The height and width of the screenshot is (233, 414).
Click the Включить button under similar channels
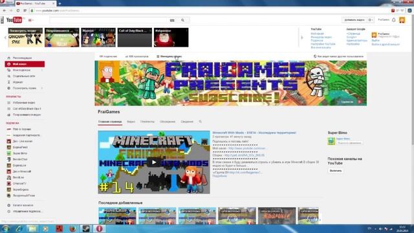click(x=336, y=171)
